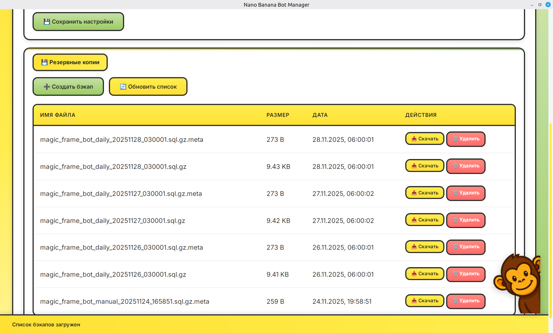
Task: Click the download icon for the 20251128 sql.gz.meta file
Action: pyautogui.click(x=414, y=139)
